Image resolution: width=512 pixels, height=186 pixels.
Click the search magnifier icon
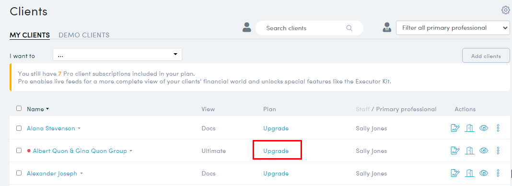click(x=349, y=28)
